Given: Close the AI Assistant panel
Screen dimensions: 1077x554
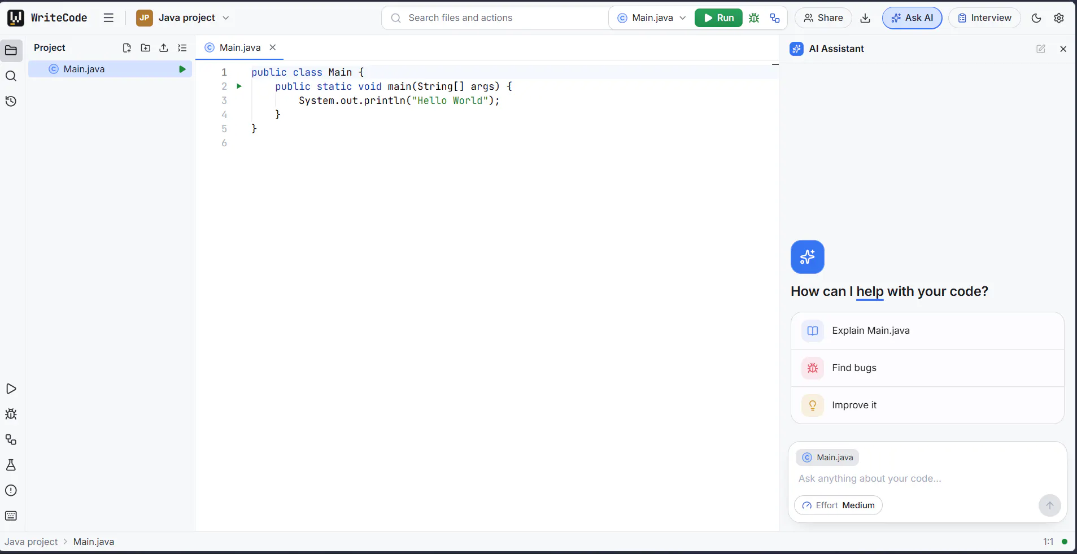Looking at the screenshot, I should tap(1063, 49).
